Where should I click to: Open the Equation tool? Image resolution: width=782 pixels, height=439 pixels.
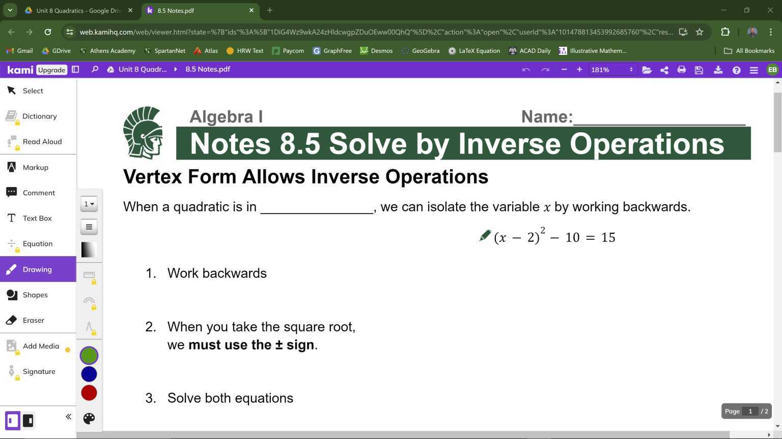37,243
